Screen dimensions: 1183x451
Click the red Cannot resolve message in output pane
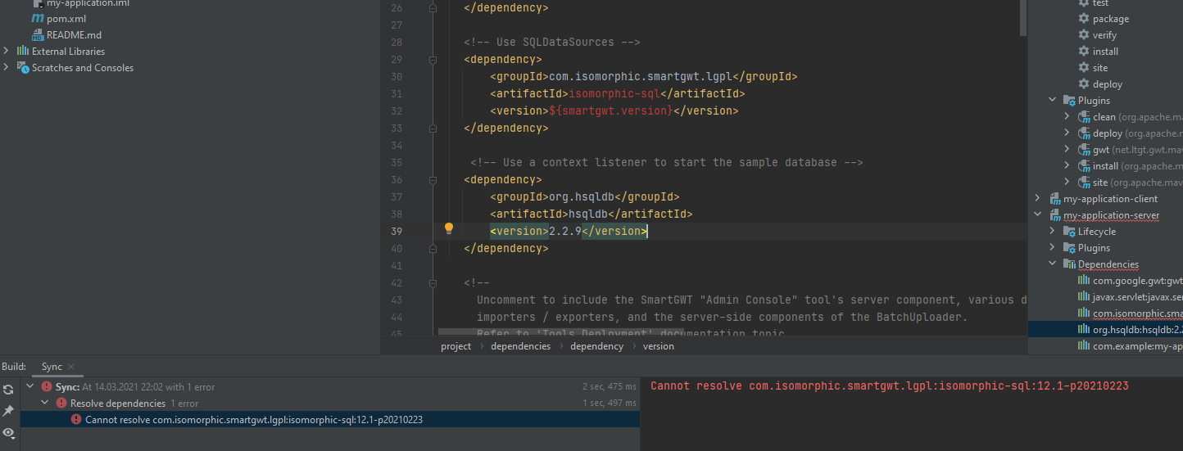coord(891,386)
